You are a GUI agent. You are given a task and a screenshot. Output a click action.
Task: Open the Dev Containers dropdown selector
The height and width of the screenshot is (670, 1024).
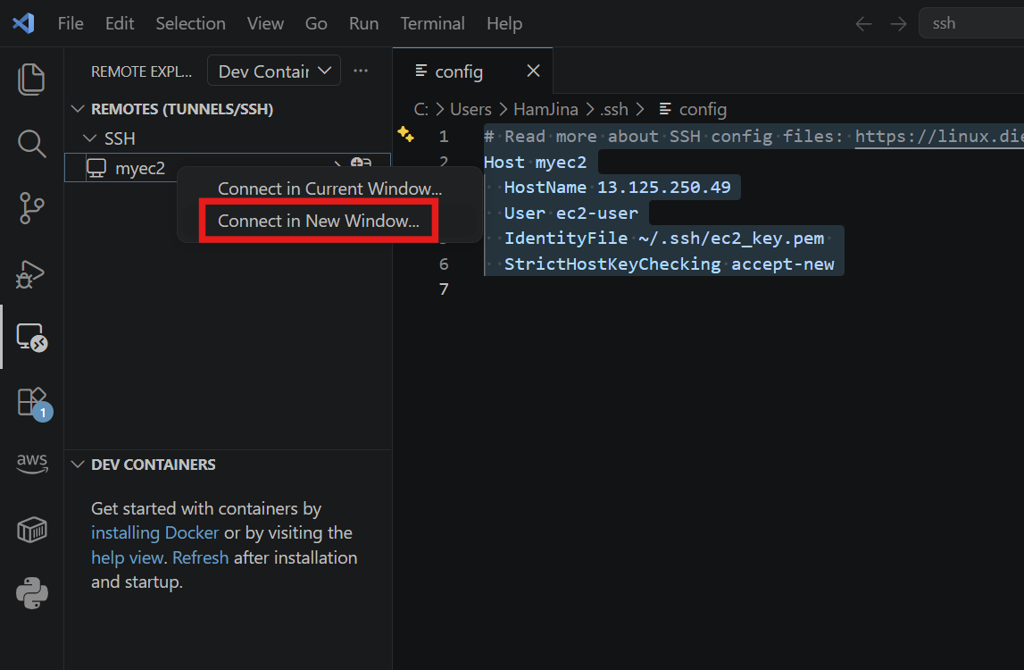click(x=274, y=71)
